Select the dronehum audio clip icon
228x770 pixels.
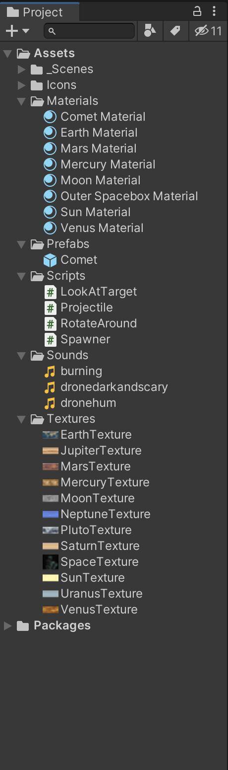pyautogui.click(x=50, y=403)
